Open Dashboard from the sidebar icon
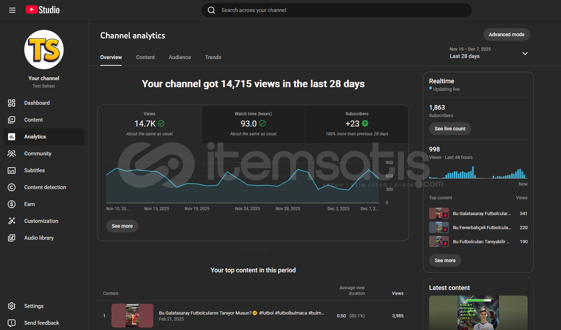Viewport: 561px width, 330px height. (x=12, y=103)
